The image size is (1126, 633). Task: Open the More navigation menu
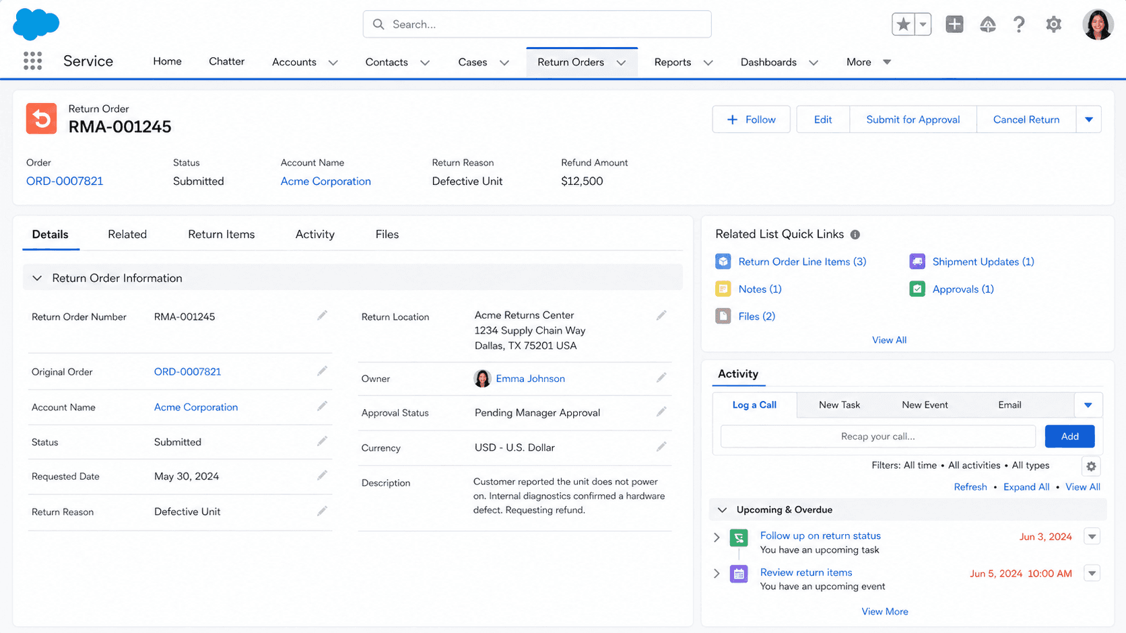869,62
